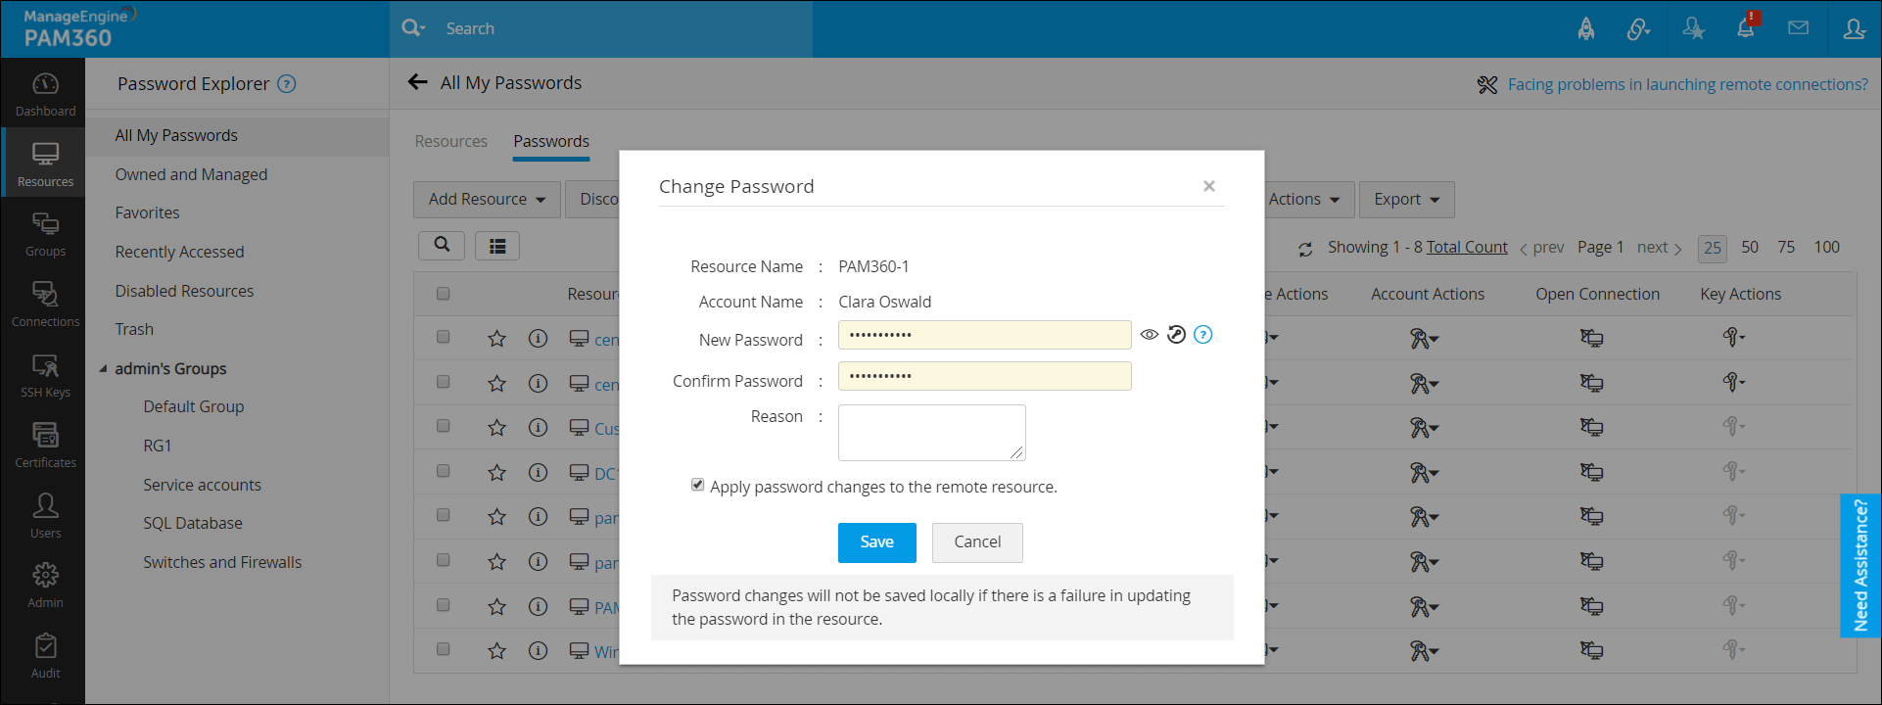Expand the Export dropdown menu
This screenshot has width=1882, height=705.
(x=1406, y=200)
